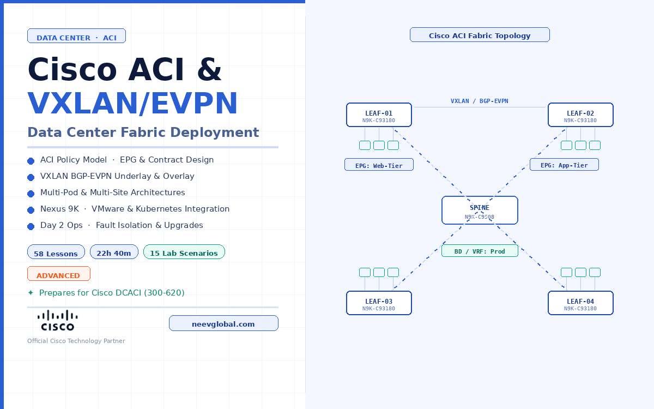
Task: Click the bullet dot beside Day 2 Ops
Action: tap(31, 226)
